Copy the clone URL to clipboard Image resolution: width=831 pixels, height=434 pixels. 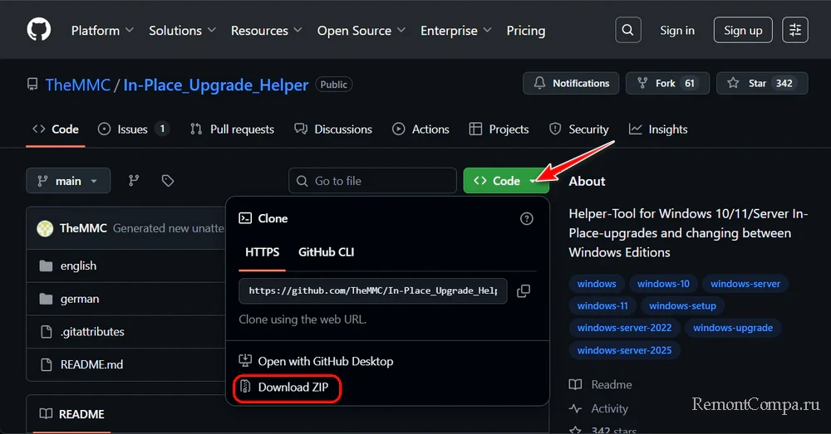tap(524, 291)
